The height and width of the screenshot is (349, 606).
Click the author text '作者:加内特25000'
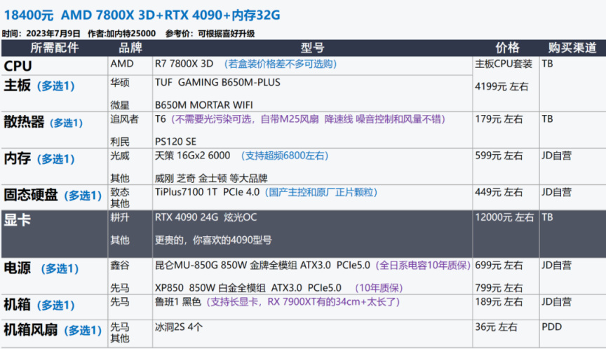[x=122, y=34]
